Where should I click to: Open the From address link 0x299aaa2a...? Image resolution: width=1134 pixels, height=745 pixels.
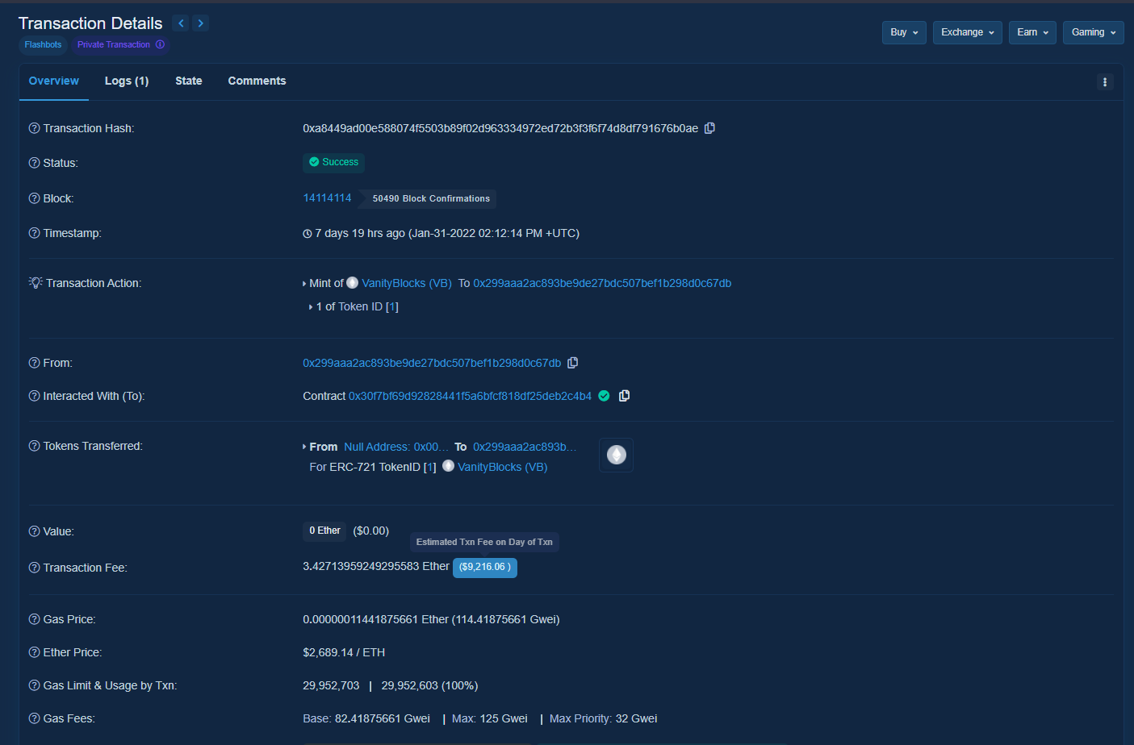pos(432,363)
